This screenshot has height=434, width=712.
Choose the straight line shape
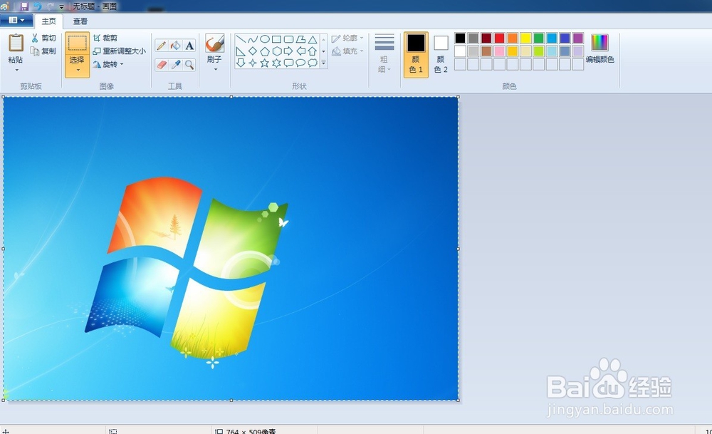coord(241,39)
